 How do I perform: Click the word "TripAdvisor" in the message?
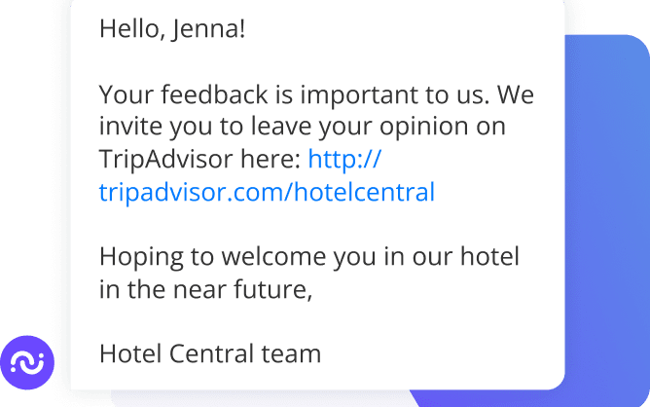[166, 159]
